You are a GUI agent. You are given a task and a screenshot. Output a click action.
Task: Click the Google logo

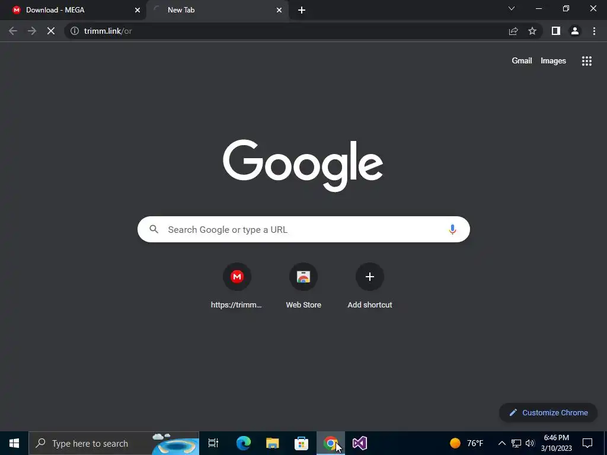click(x=303, y=165)
